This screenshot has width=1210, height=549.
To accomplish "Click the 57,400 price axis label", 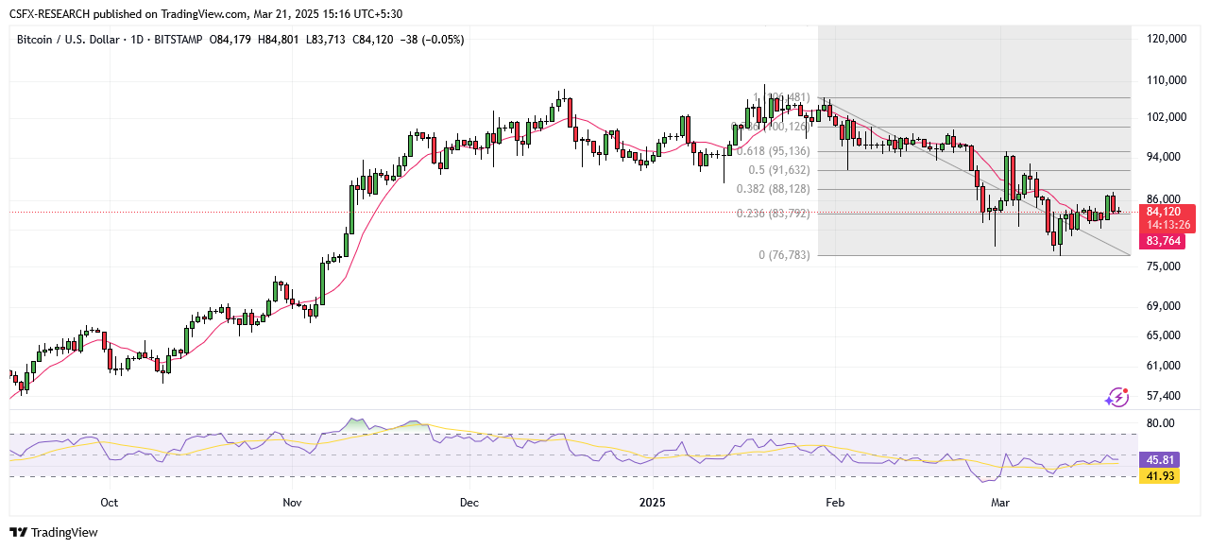I will (x=1163, y=396).
